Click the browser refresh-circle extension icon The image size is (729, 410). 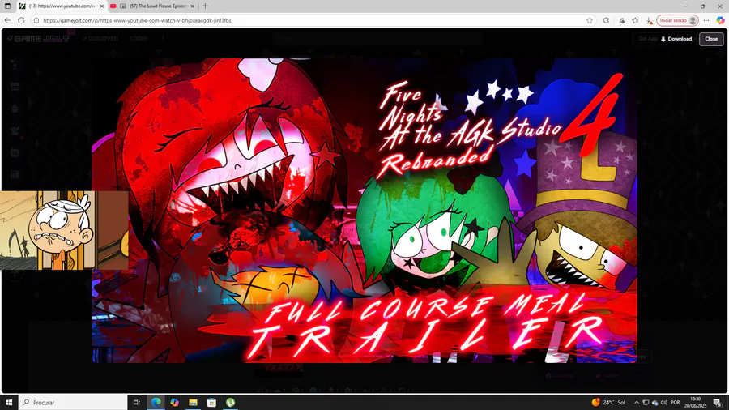tap(606, 20)
